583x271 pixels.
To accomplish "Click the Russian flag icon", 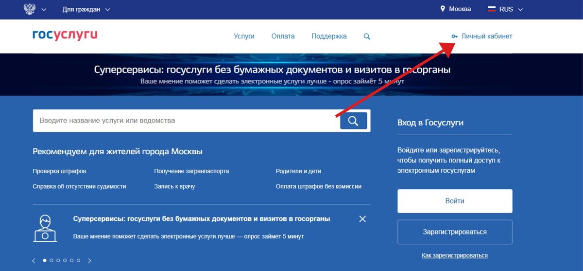I will (x=491, y=9).
